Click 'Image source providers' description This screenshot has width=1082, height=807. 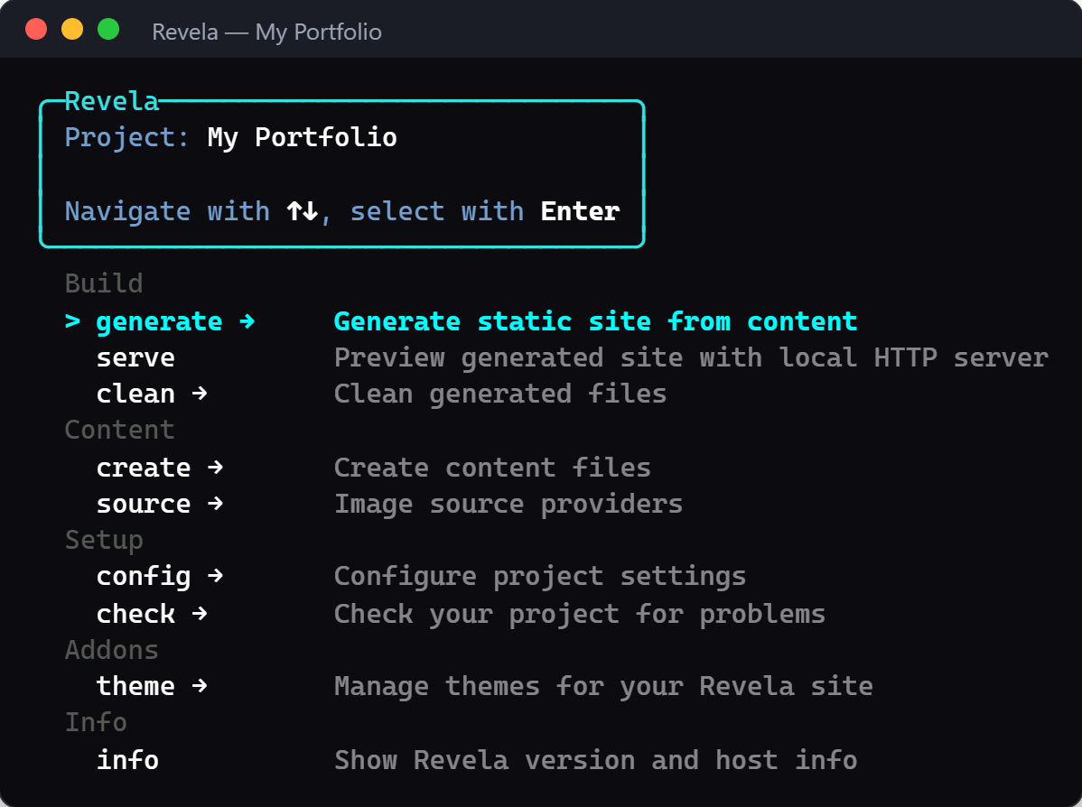click(508, 505)
